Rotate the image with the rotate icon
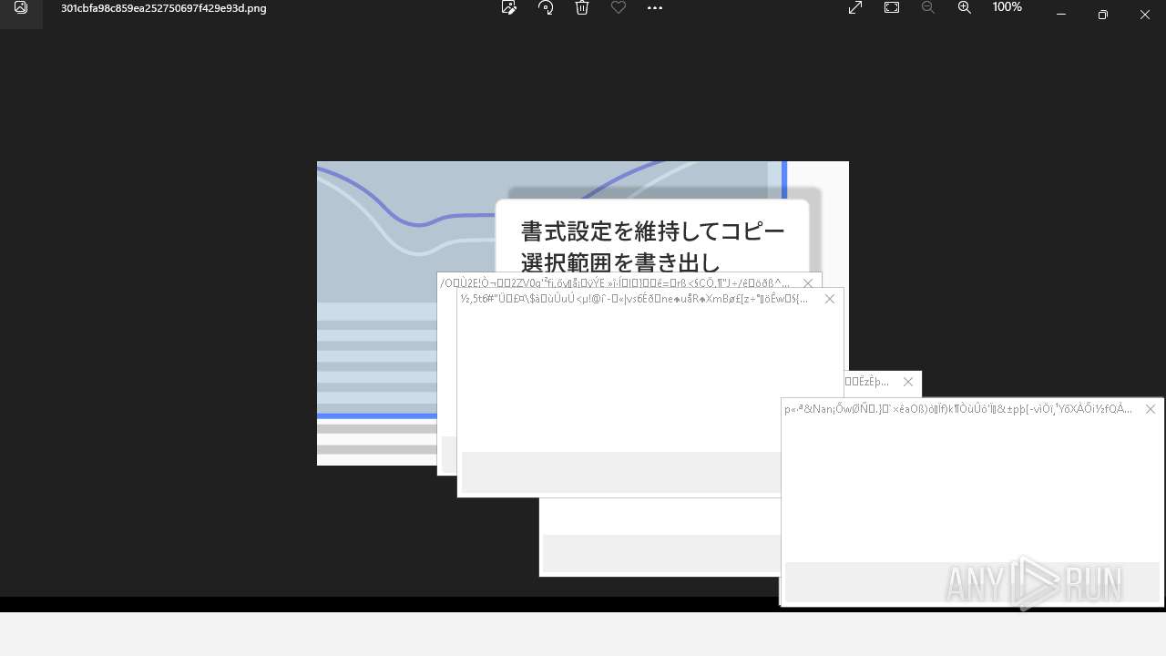 (546, 8)
